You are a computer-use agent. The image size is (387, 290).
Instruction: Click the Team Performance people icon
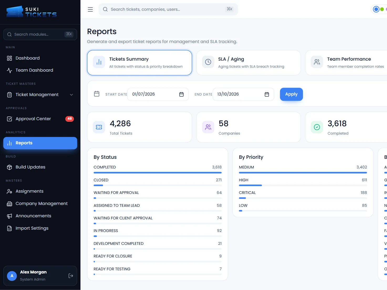coord(317,62)
